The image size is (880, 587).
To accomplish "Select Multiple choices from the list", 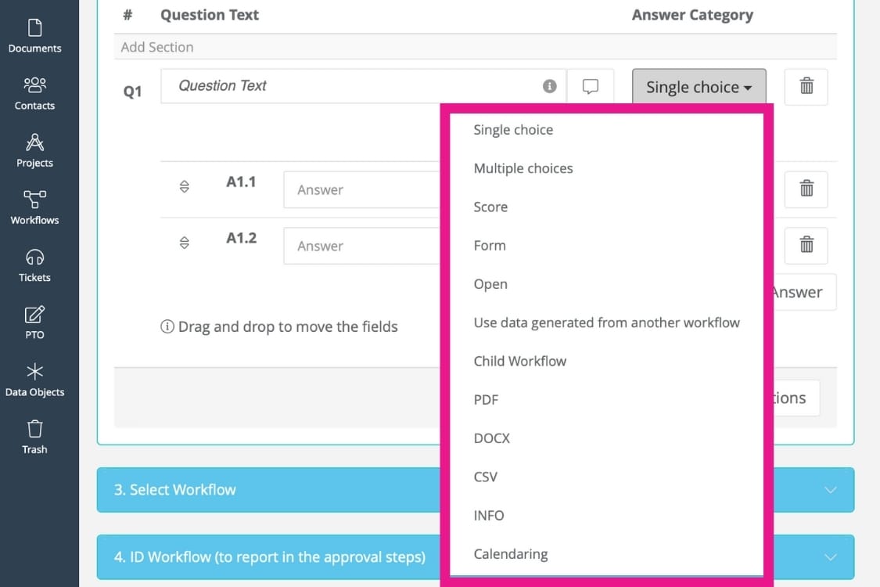I will pyautogui.click(x=523, y=168).
